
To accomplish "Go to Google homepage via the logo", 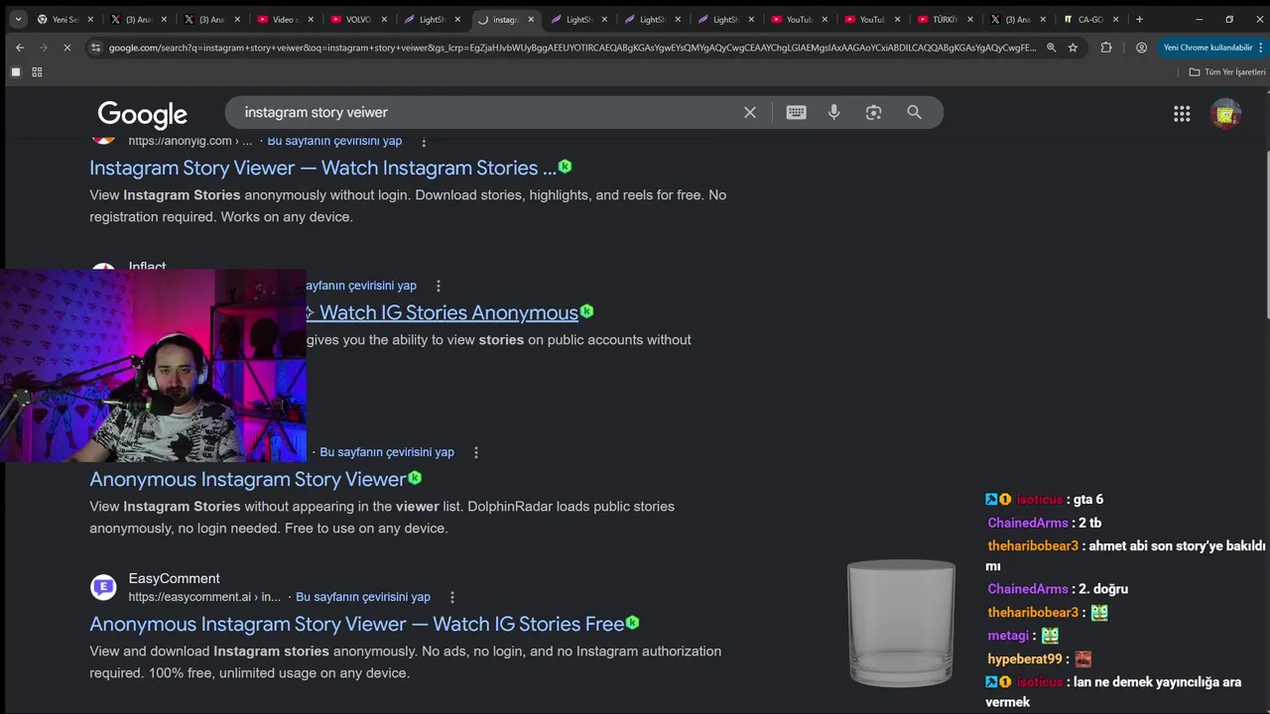I will click(x=143, y=115).
